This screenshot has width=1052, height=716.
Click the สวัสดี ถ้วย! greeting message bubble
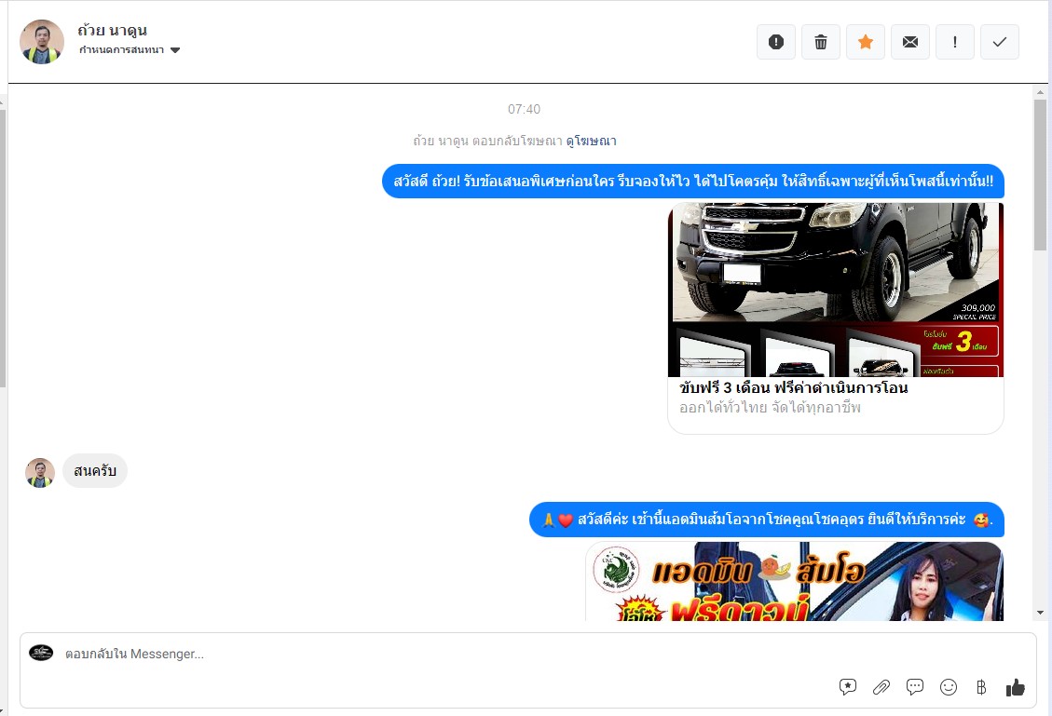click(x=693, y=181)
